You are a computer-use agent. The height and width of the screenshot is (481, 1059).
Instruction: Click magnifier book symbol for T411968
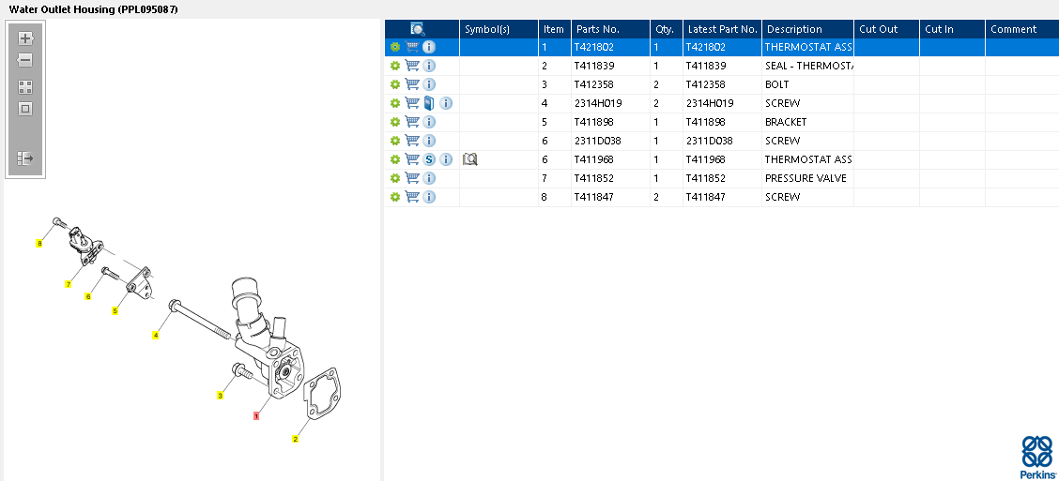point(470,159)
